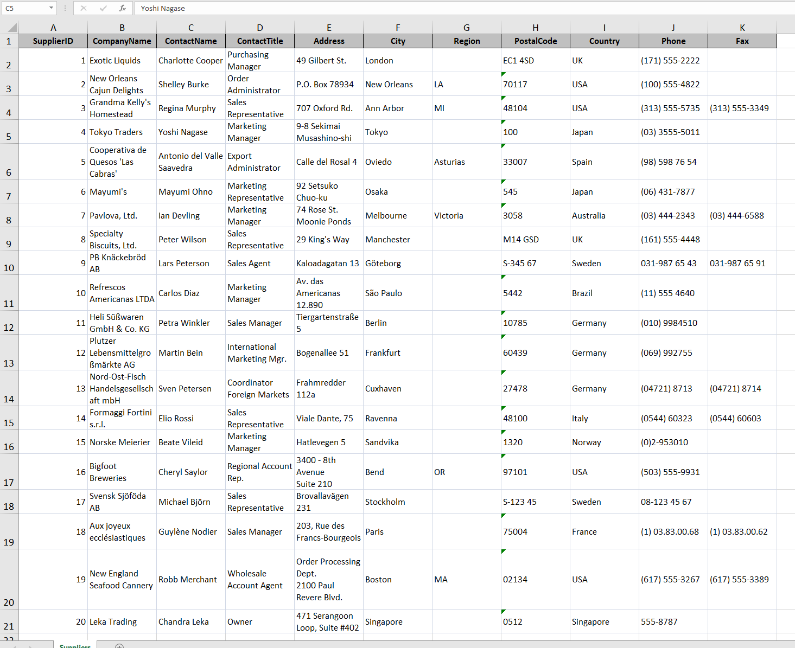This screenshot has width=795, height=648.
Task: Click into the Name Box showing C5
Action: click(x=24, y=8)
